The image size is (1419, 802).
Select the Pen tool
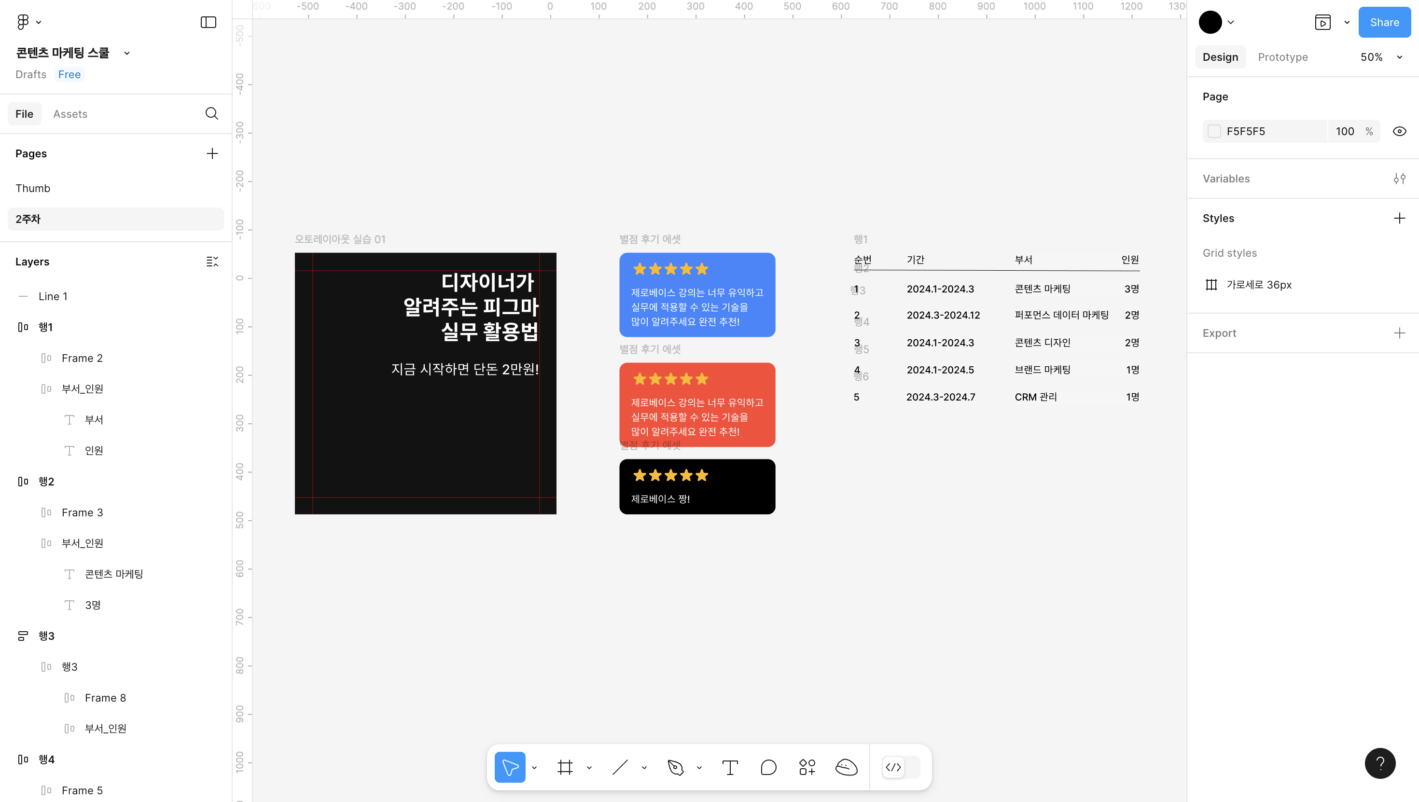point(675,767)
